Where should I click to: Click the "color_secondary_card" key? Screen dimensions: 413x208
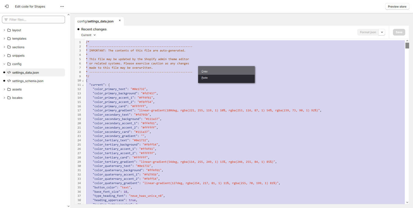point(112,132)
